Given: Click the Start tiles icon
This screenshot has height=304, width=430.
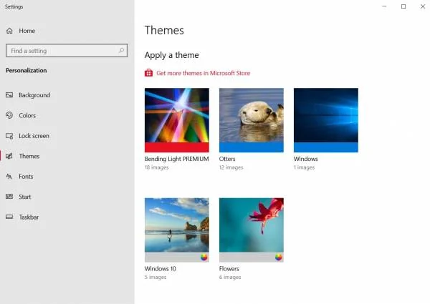Looking at the screenshot, I should point(9,197).
